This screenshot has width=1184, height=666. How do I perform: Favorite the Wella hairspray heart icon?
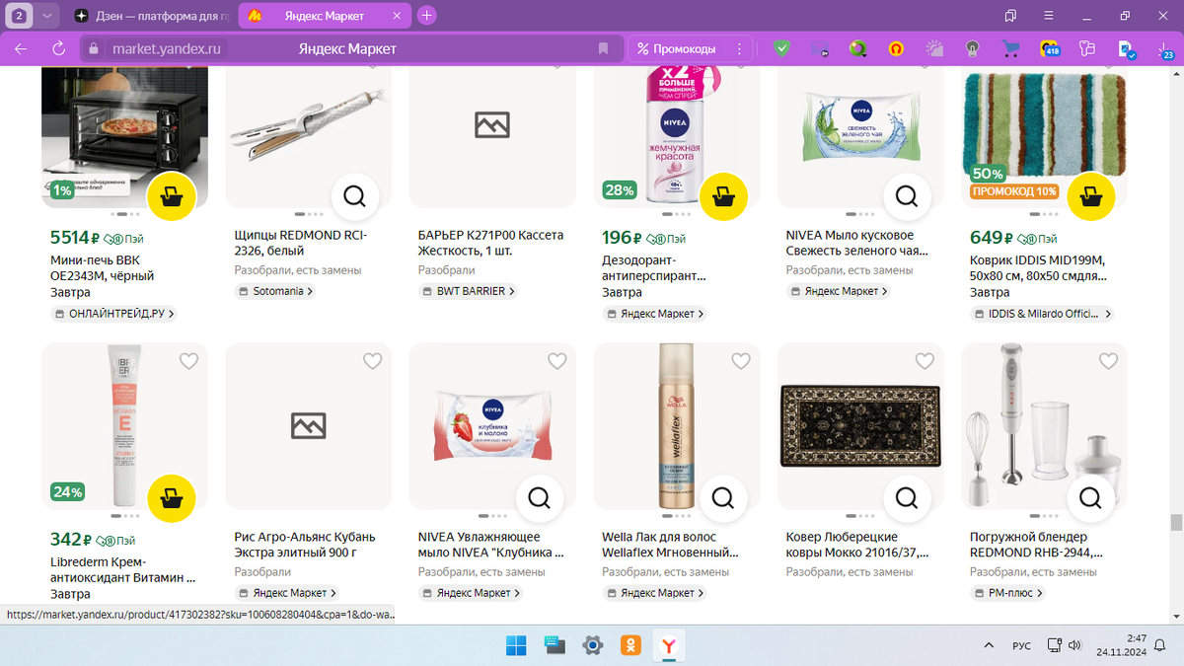click(740, 361)
